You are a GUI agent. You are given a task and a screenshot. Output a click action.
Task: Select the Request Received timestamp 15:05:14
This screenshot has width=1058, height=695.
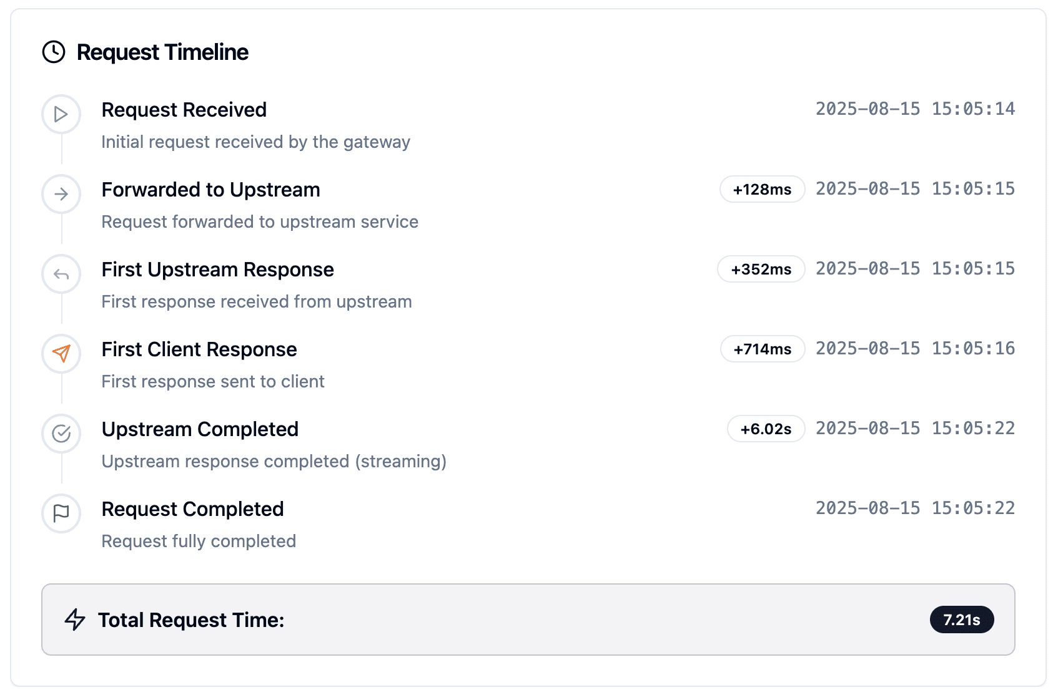tap(915, 109)
